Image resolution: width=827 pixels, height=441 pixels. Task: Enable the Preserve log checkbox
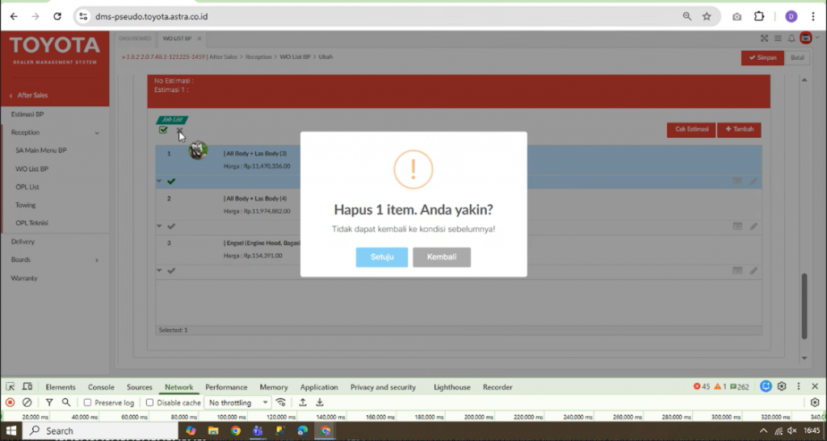(x=88, y=402)
